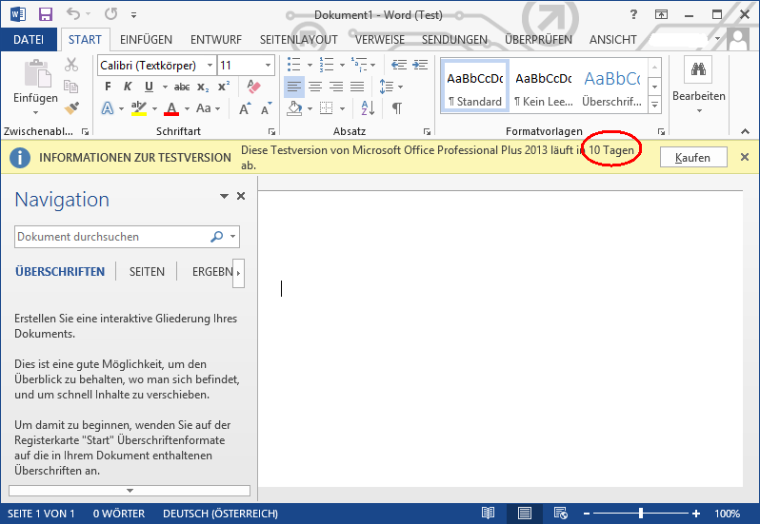
Task: Switch to EINFÜGEN ribbon tab
Action: [146, 40]
